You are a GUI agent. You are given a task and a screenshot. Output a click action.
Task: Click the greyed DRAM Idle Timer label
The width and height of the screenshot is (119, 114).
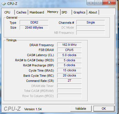pos(42,86)
